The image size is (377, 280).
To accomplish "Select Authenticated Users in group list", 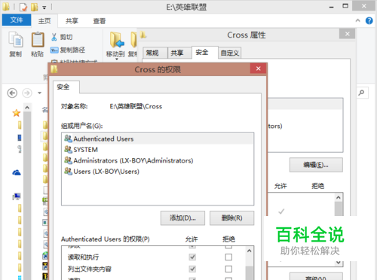I will [x=158, y=138].
